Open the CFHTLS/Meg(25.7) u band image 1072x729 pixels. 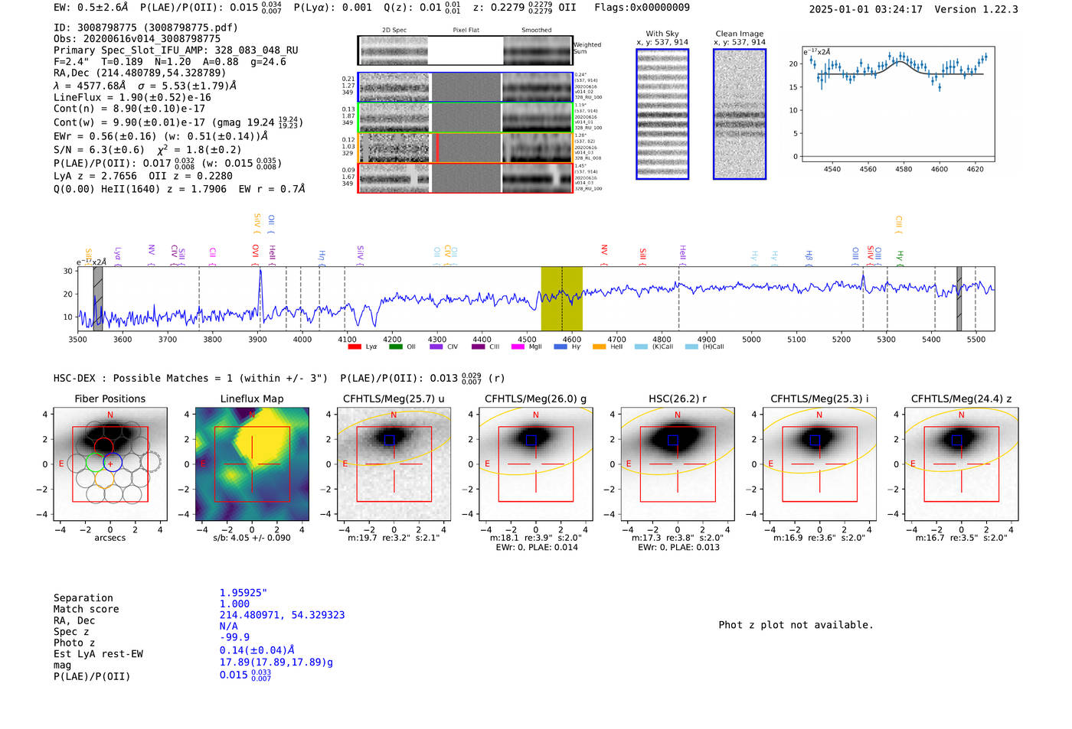394,464
